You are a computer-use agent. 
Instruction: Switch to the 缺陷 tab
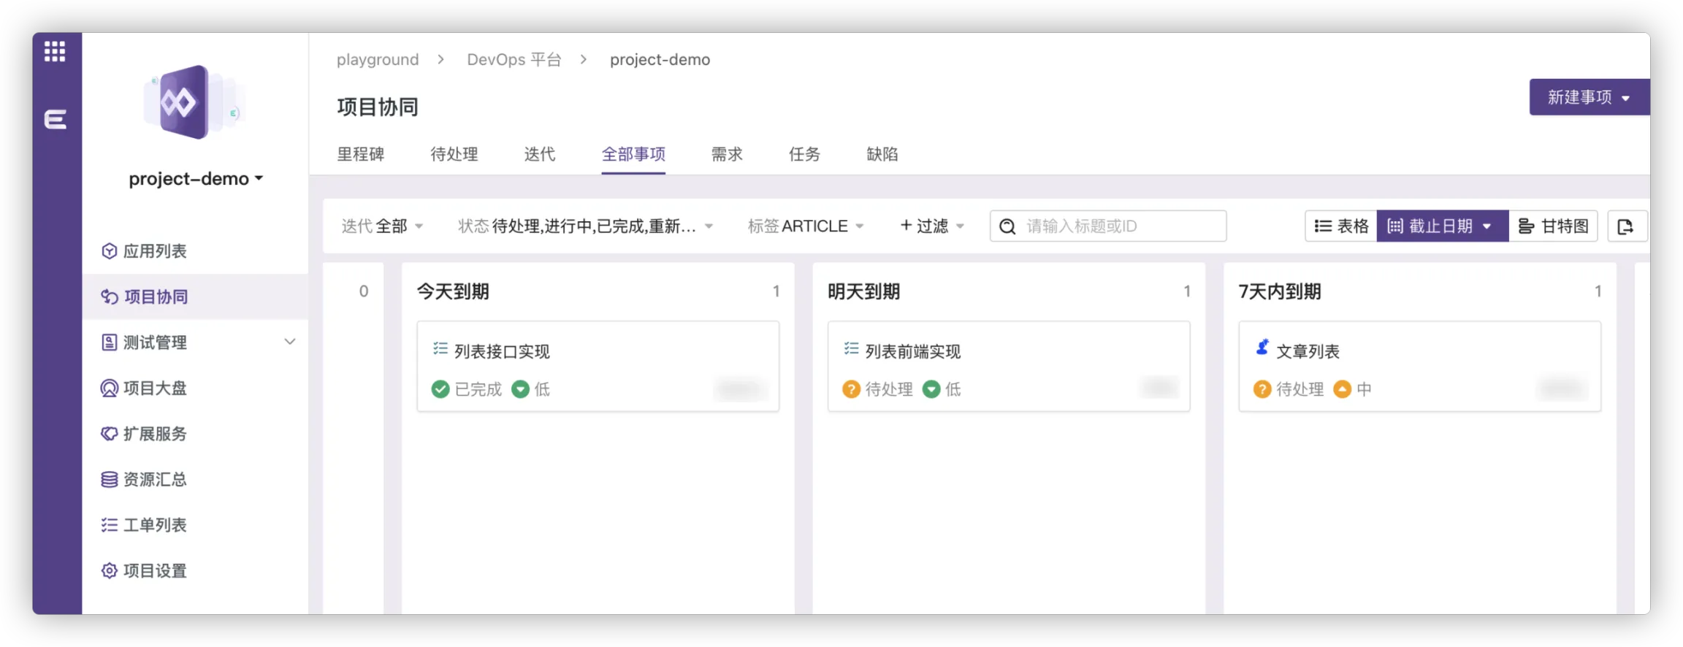(882, 154)
